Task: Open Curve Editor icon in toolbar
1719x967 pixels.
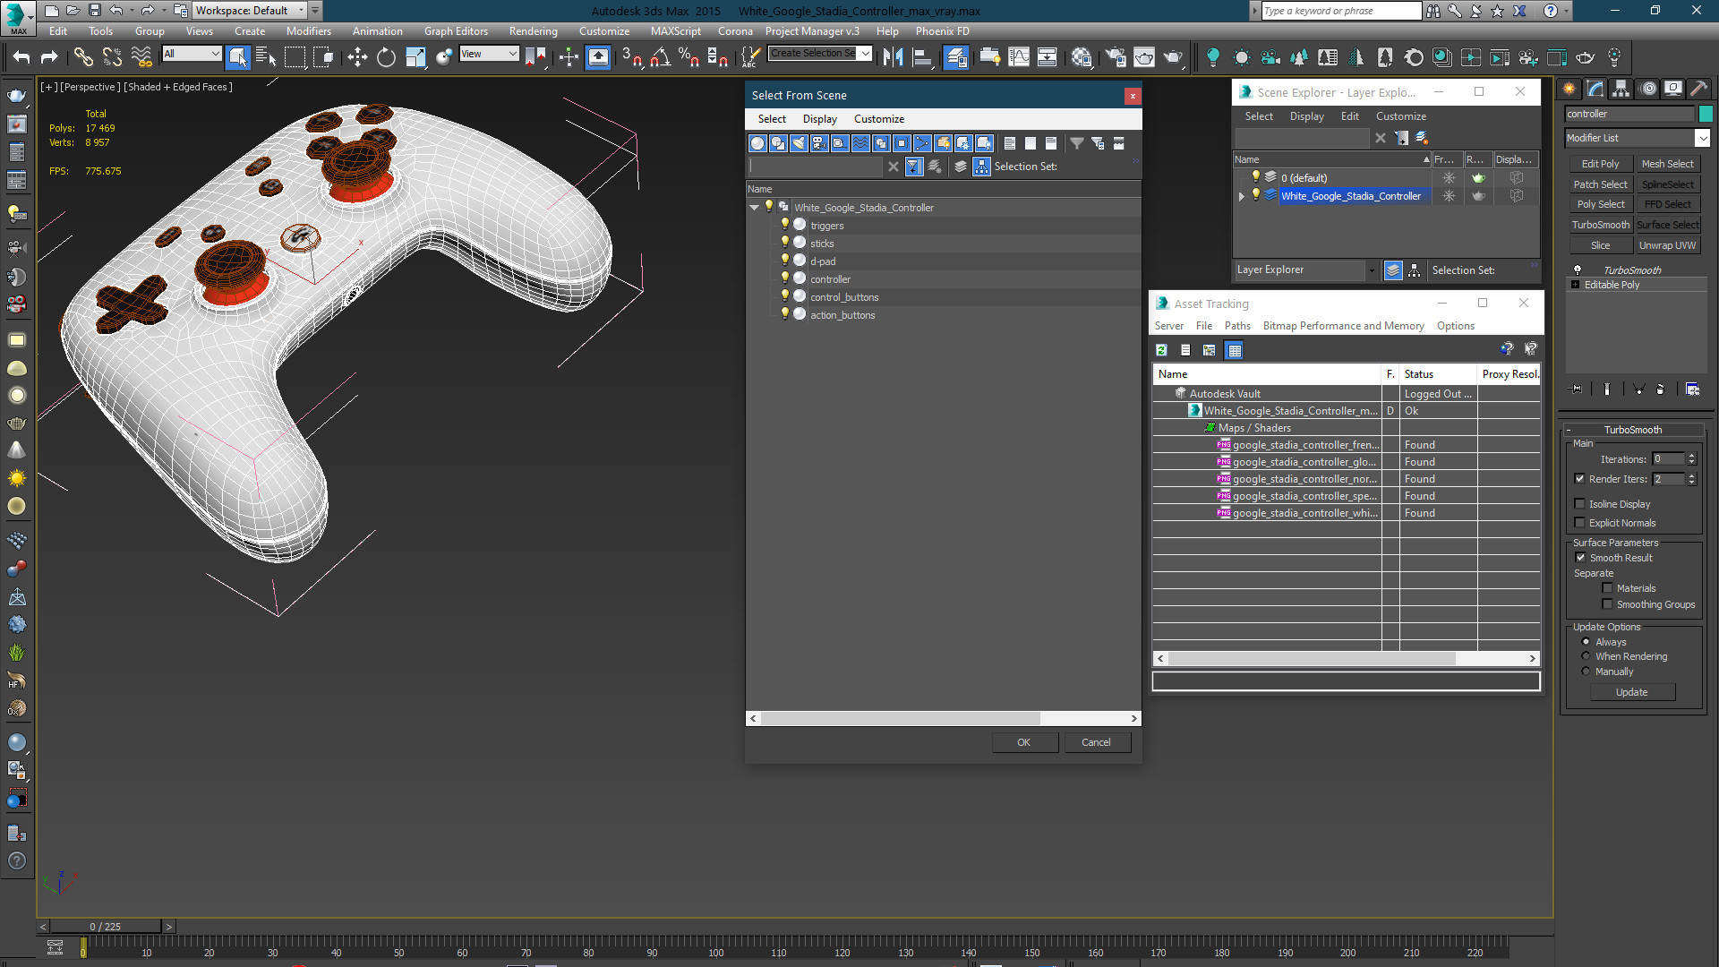Action: pyautogui.click(x=1019, y=57)
